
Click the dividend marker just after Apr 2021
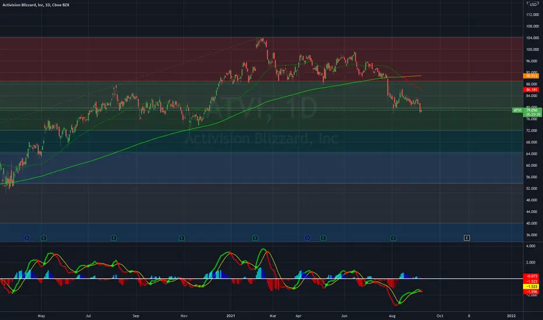point(307,237)
